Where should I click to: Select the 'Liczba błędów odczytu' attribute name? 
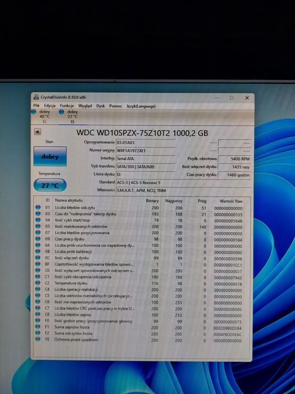point(75,208)
